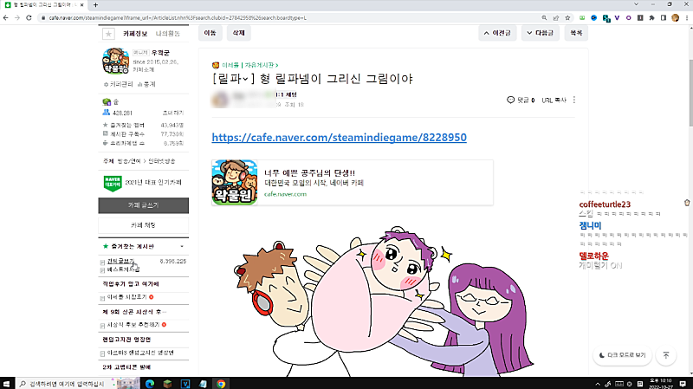The height and width of the screenshot is (389, 693).
Task: Click the 카페 채팅 chat button
Action: tap(143, 225)
